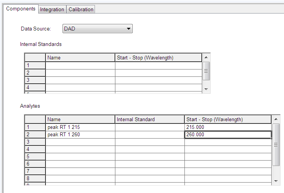Click the Analytes scrollbar down arrow
The image size is (284, 193).
click(x=276, y=181)
